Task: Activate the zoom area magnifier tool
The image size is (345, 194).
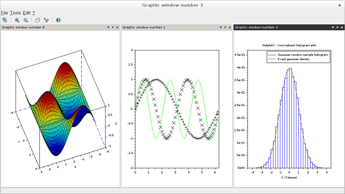Action: click(x=17, y=20)
